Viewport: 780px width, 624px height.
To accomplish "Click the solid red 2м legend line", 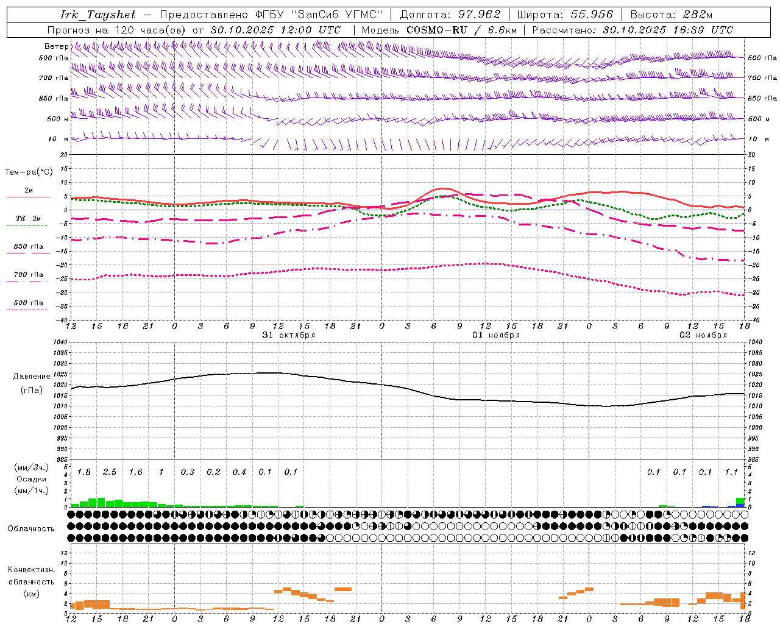I will pyautogui.click(x=28, y=197).
